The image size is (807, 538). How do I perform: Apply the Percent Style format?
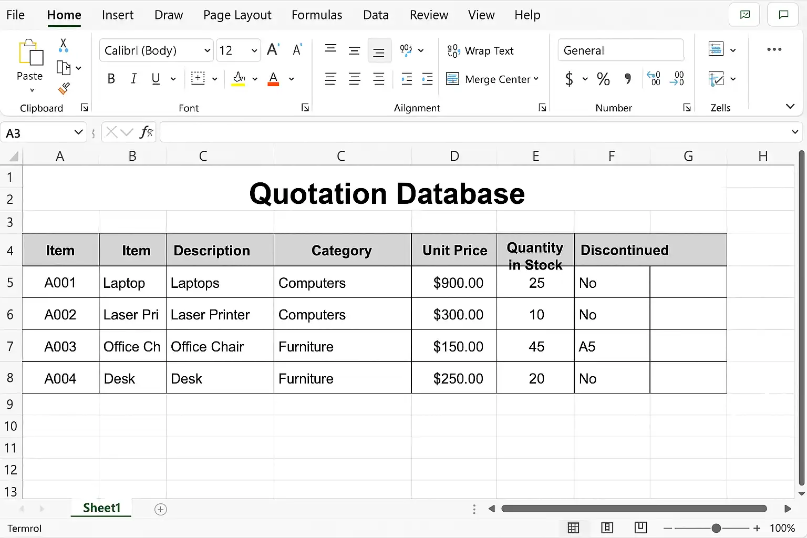click(603, 79)
